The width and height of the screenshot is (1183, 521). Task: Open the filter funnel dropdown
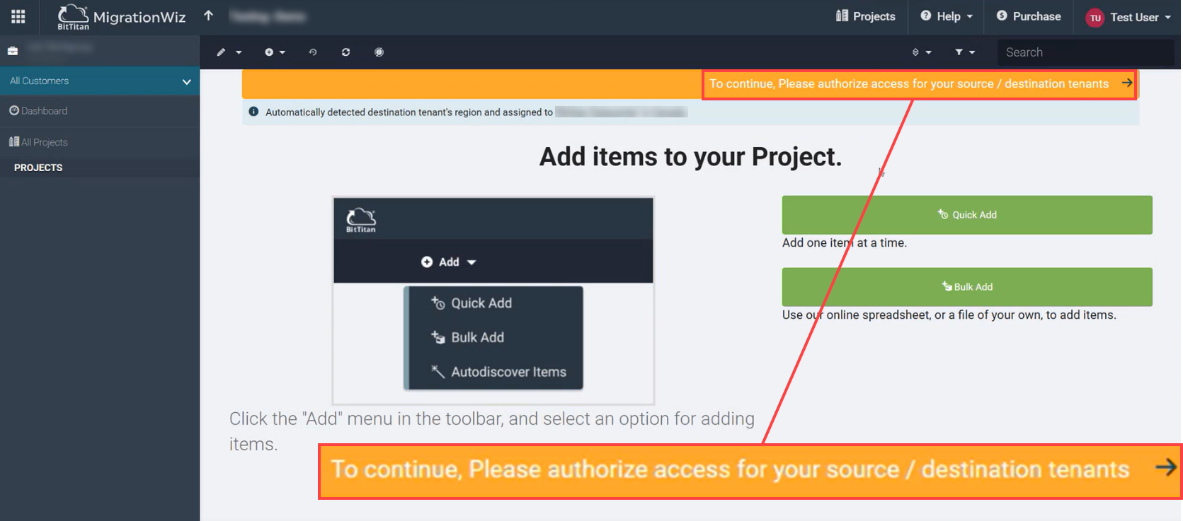[964, 52]
